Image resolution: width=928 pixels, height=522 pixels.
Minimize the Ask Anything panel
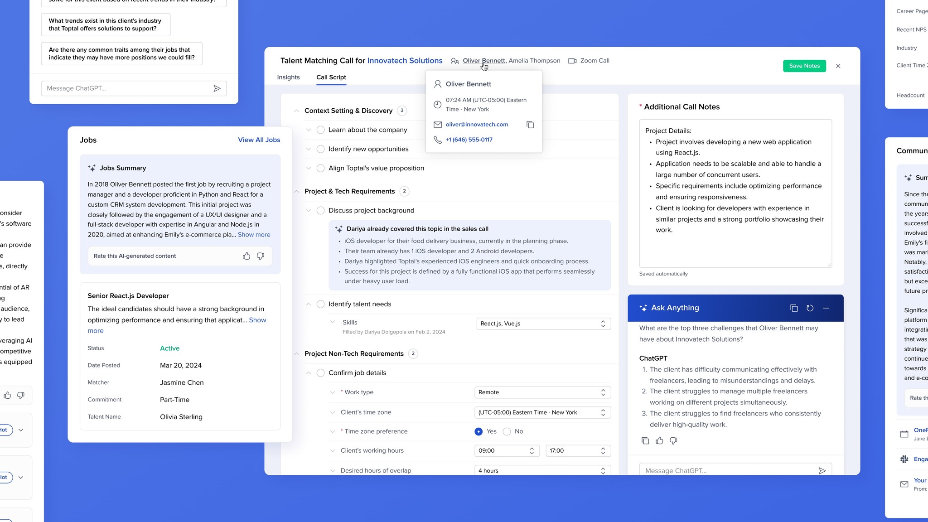coord(826,308)
